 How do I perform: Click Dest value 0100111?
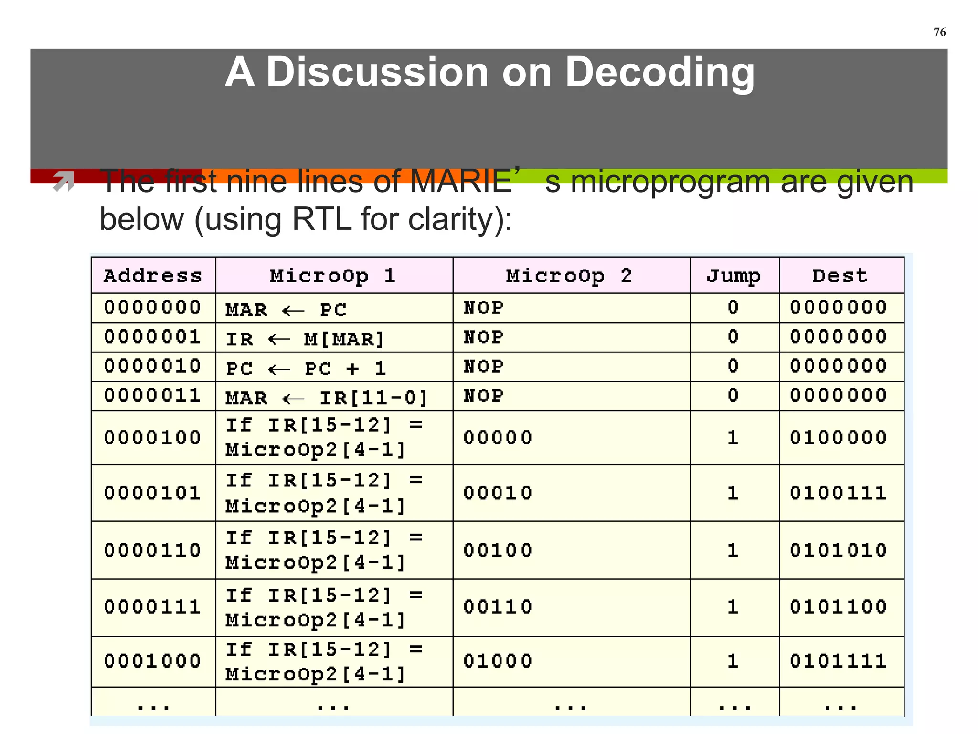tap(839, 493)
